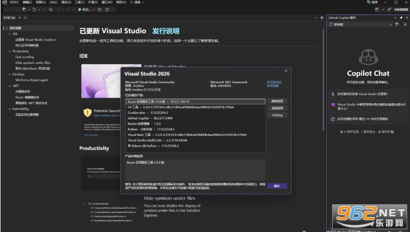Collapse the Extensibility tree node
The image size is (410, 232).
click(x=9, y=109)
